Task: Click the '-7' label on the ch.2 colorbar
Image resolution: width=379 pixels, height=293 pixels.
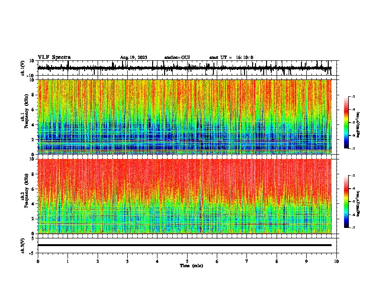Action: [x=353, y=227]
